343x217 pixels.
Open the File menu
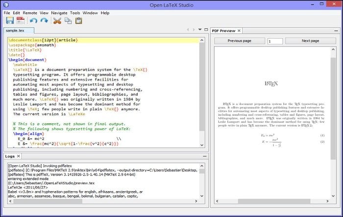pyautogui.click(x=7, y=13)
